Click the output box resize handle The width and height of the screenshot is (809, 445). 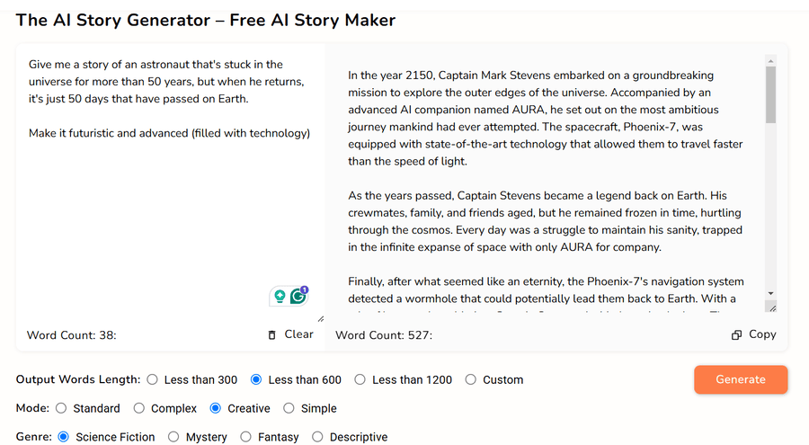pos(772,308)
